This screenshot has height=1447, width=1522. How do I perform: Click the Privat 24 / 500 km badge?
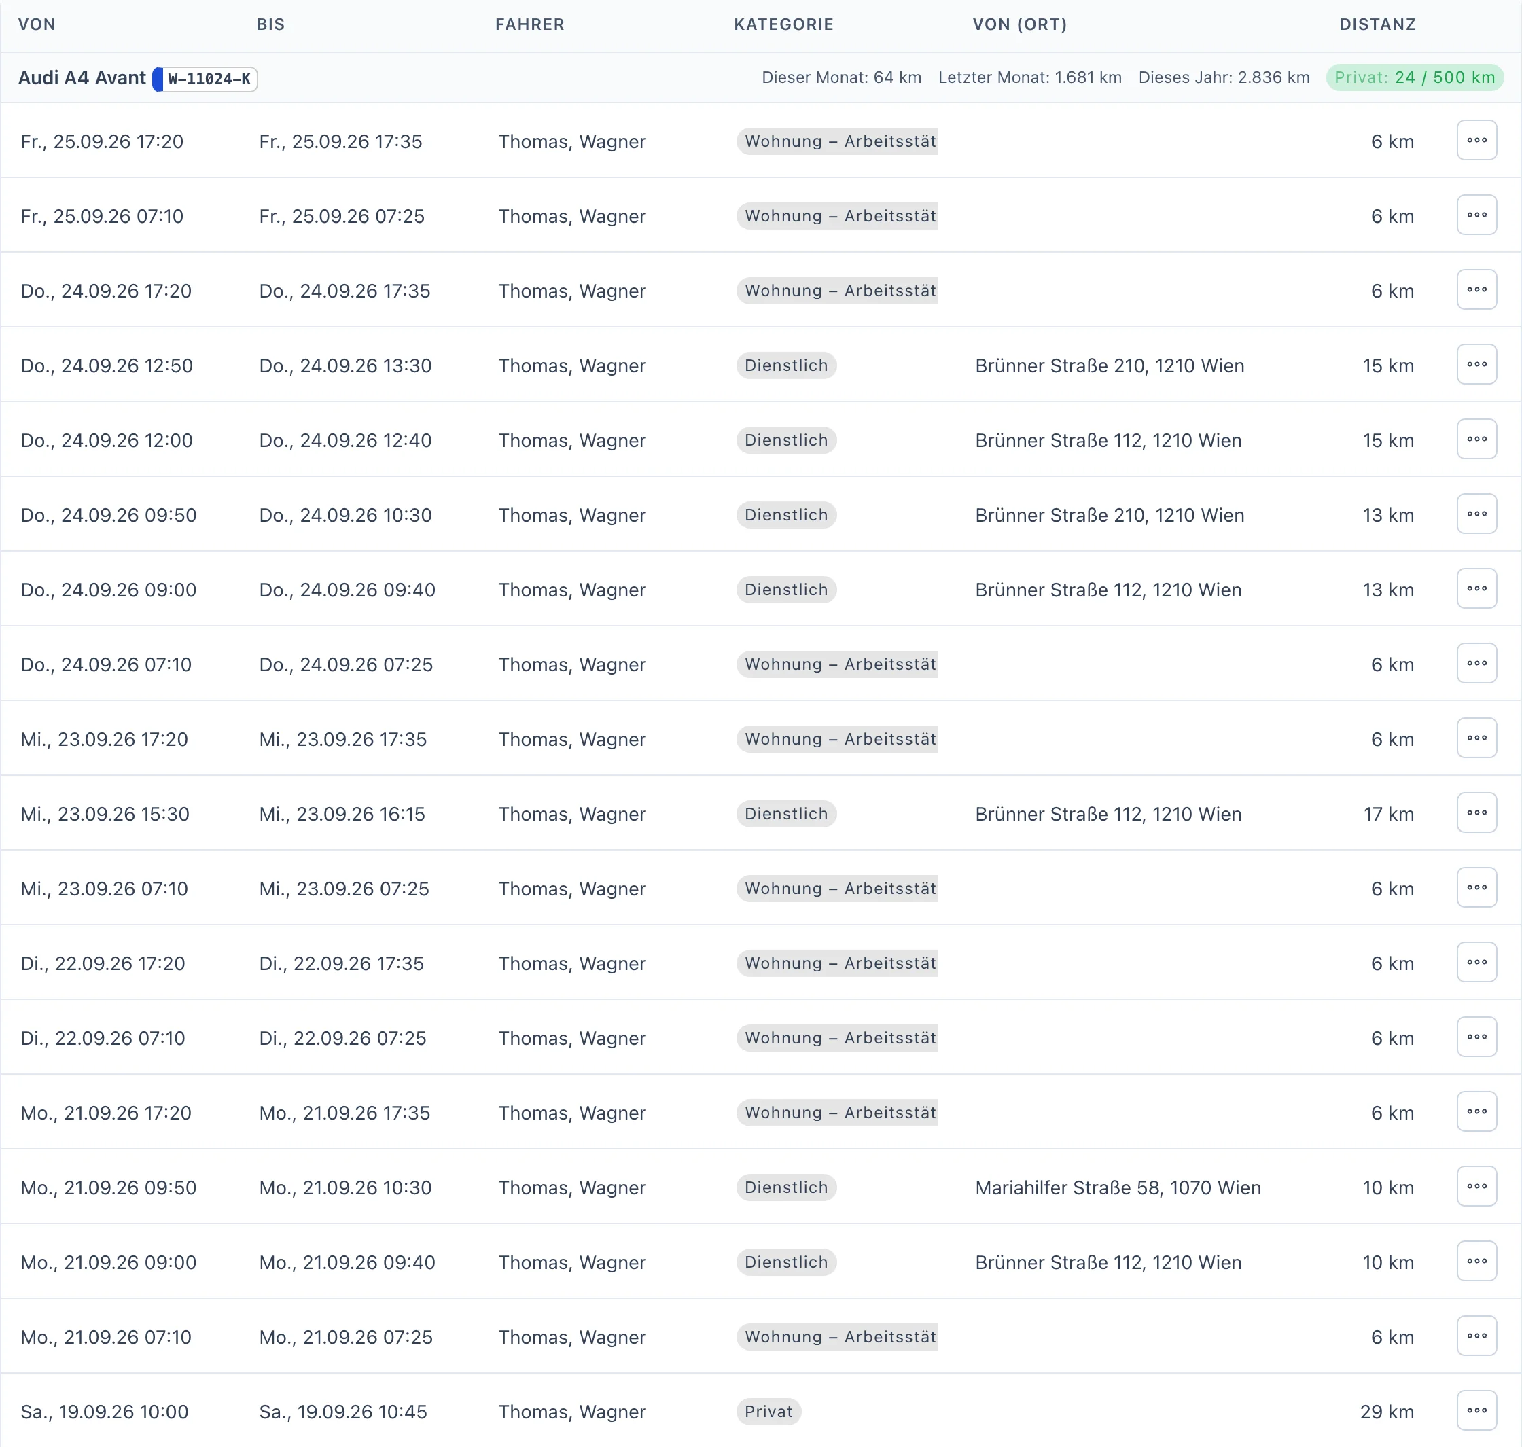1415,78
